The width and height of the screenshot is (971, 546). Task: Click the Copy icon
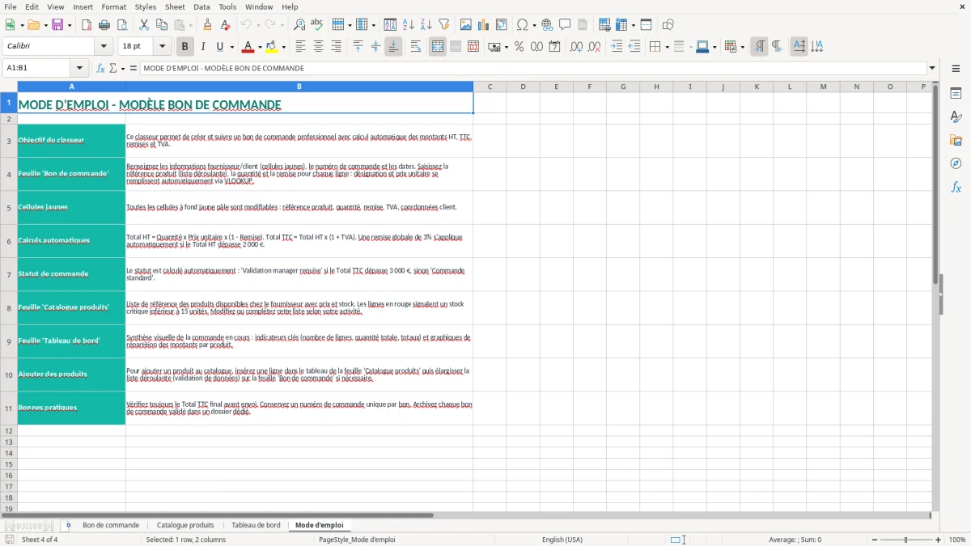[161, 25]
